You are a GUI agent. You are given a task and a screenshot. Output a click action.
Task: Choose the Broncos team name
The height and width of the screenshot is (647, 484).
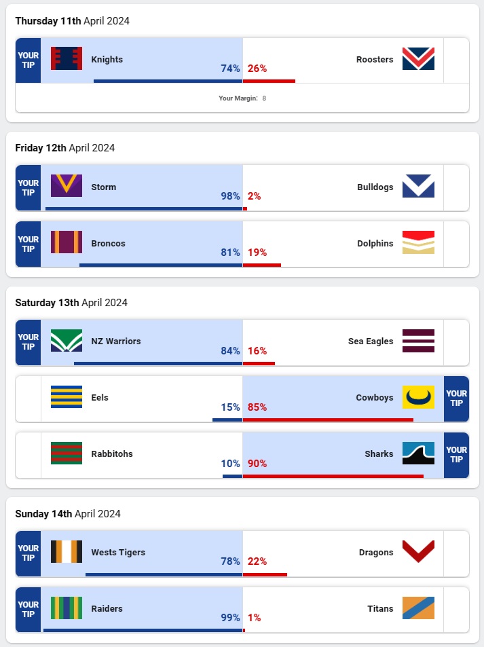[x=108, y=244]
